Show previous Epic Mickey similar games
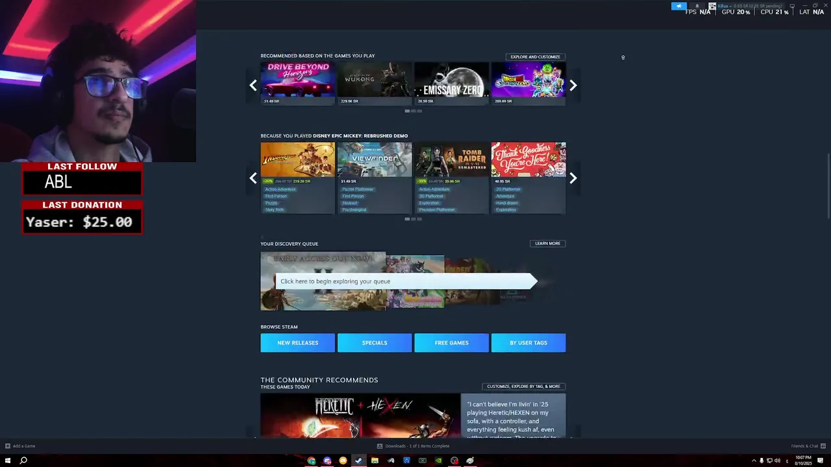 [x=253, y=178]
